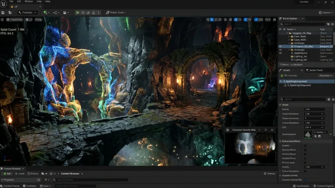This screenshot has width=335, height=188.
Task: Toggle visibility eye for the Drogeon_GS_Map row
Action: pyautogui.click(x=280, y=46)
